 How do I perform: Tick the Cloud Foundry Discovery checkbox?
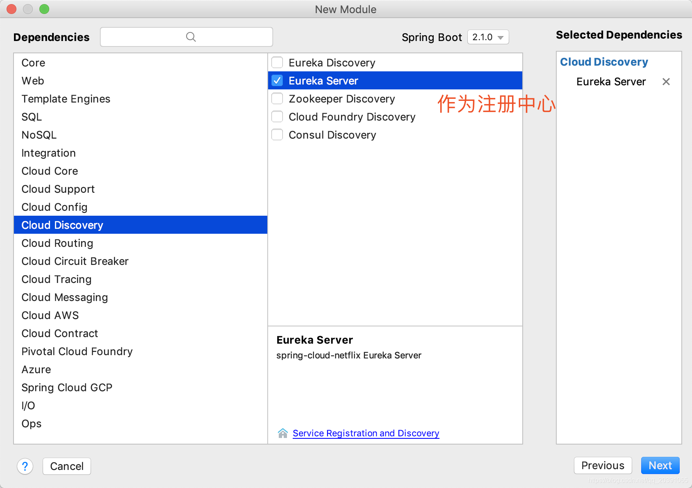point(277,116)
